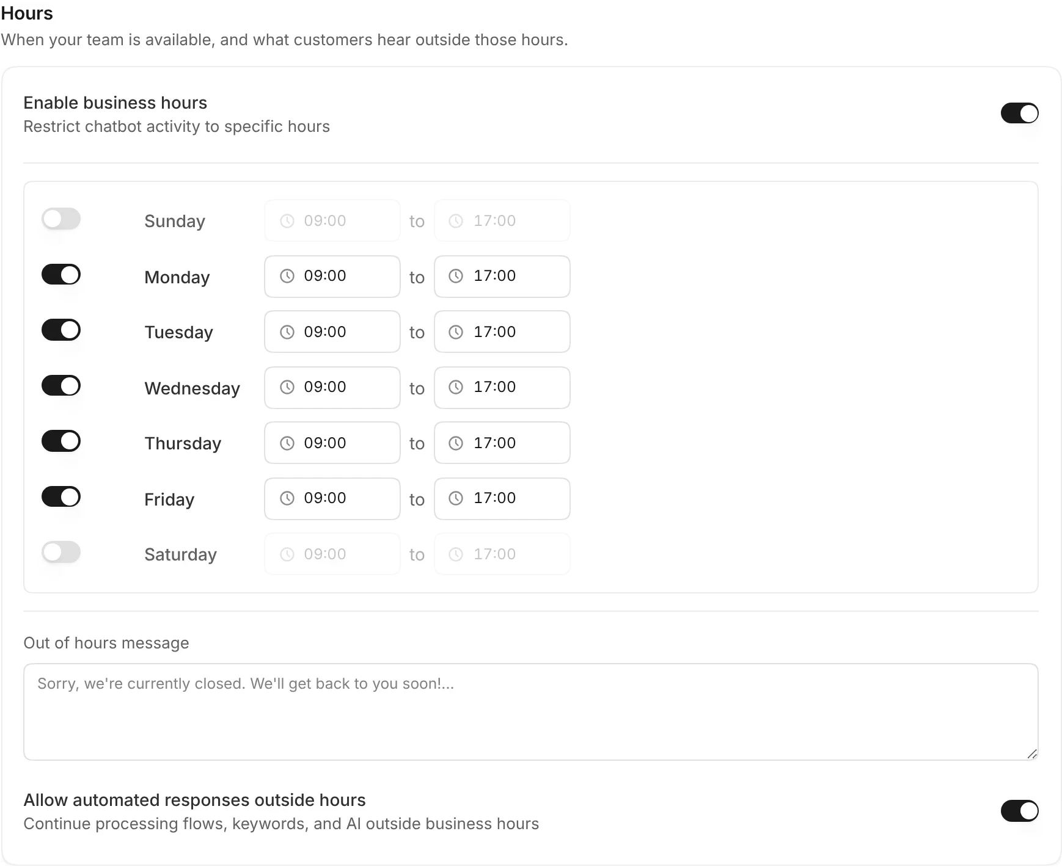
Task: Click into the Out of hours message box
Action: pyautogui.click(x=531, y=712)
